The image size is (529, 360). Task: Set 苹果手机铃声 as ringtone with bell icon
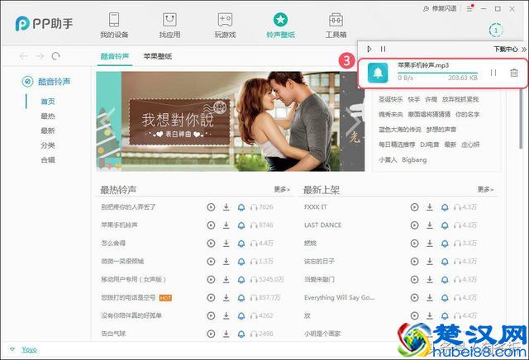tap(241, 225)
